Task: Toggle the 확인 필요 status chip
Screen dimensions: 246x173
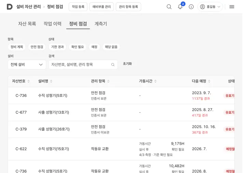Action: point(78,47)
